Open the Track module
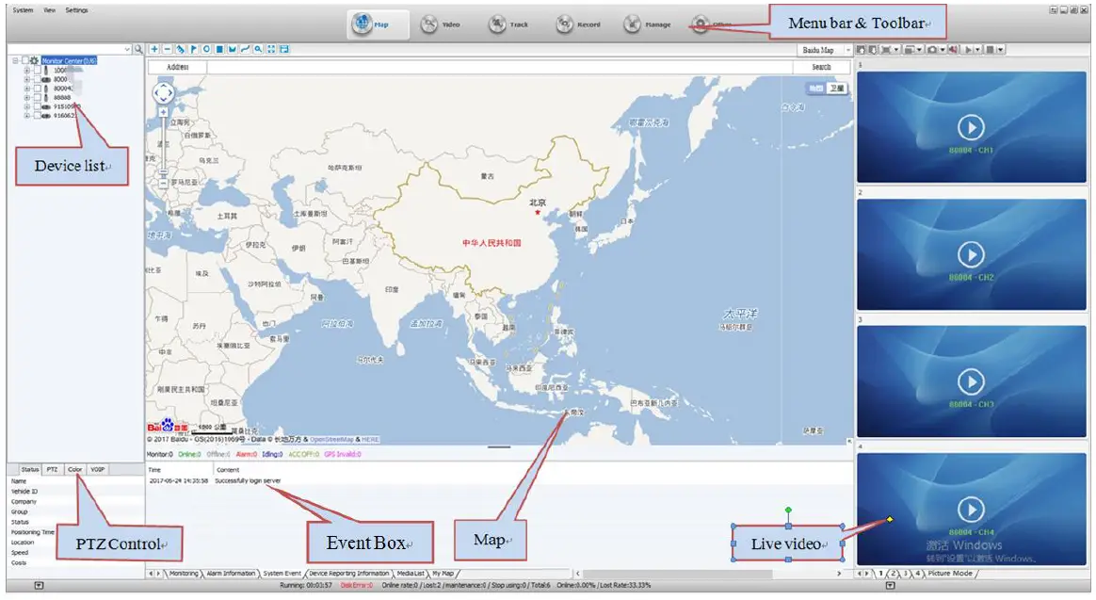This screenshot has width=1096, height=600. [x=508, y=24]
